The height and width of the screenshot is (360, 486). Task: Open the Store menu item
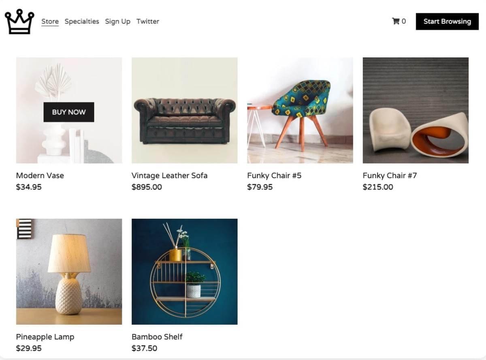pos(50,21)
